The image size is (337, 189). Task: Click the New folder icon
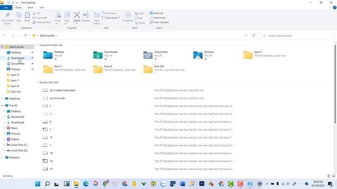click(x=97, y=15)
